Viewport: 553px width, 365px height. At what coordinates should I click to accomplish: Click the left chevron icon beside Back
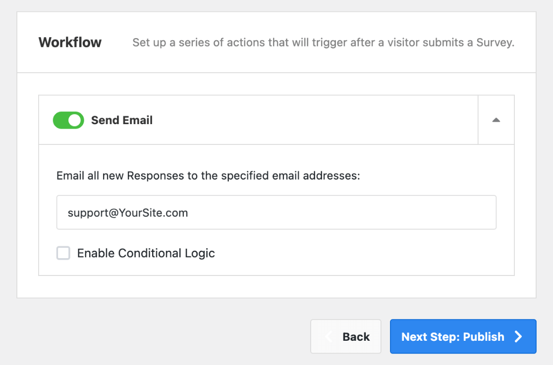(329, 337)
